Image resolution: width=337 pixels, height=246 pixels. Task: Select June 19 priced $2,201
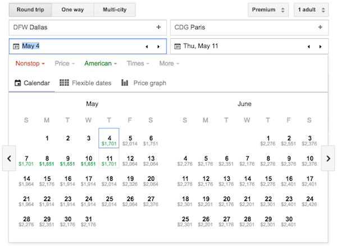(206, 201)
